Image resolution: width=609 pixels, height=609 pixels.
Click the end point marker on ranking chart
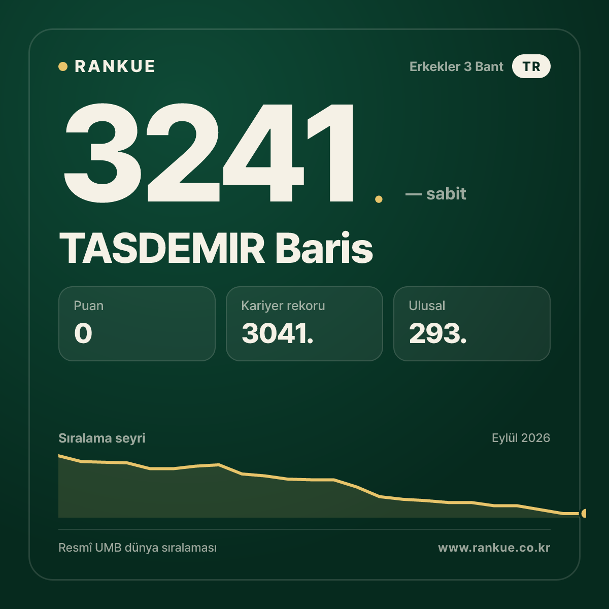point(584,513)
